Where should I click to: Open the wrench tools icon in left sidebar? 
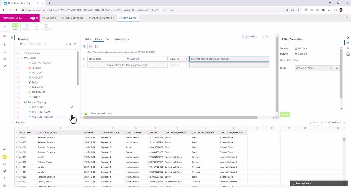click(4, 59)
